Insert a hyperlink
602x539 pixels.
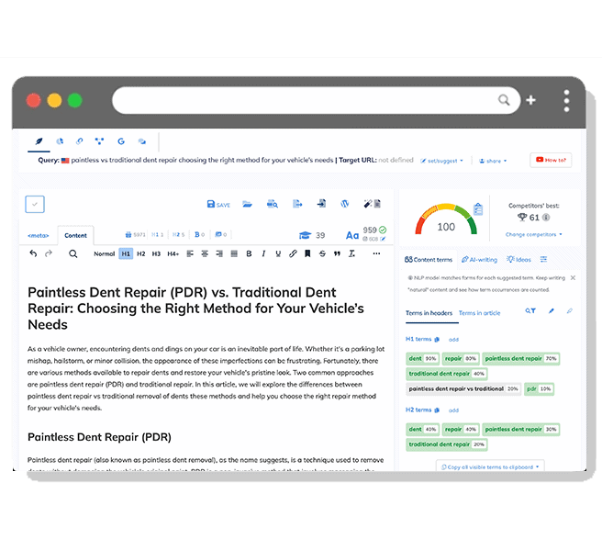point(293,253)
